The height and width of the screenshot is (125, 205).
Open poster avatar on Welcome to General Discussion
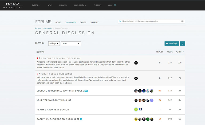click(x=136, y=63)
